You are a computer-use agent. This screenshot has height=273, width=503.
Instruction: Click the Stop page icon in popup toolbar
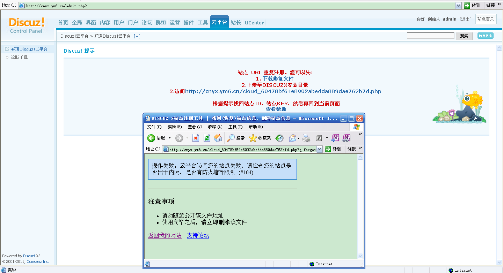196,138
